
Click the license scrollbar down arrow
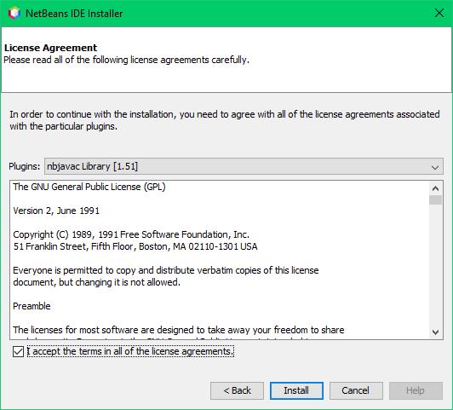436,332
